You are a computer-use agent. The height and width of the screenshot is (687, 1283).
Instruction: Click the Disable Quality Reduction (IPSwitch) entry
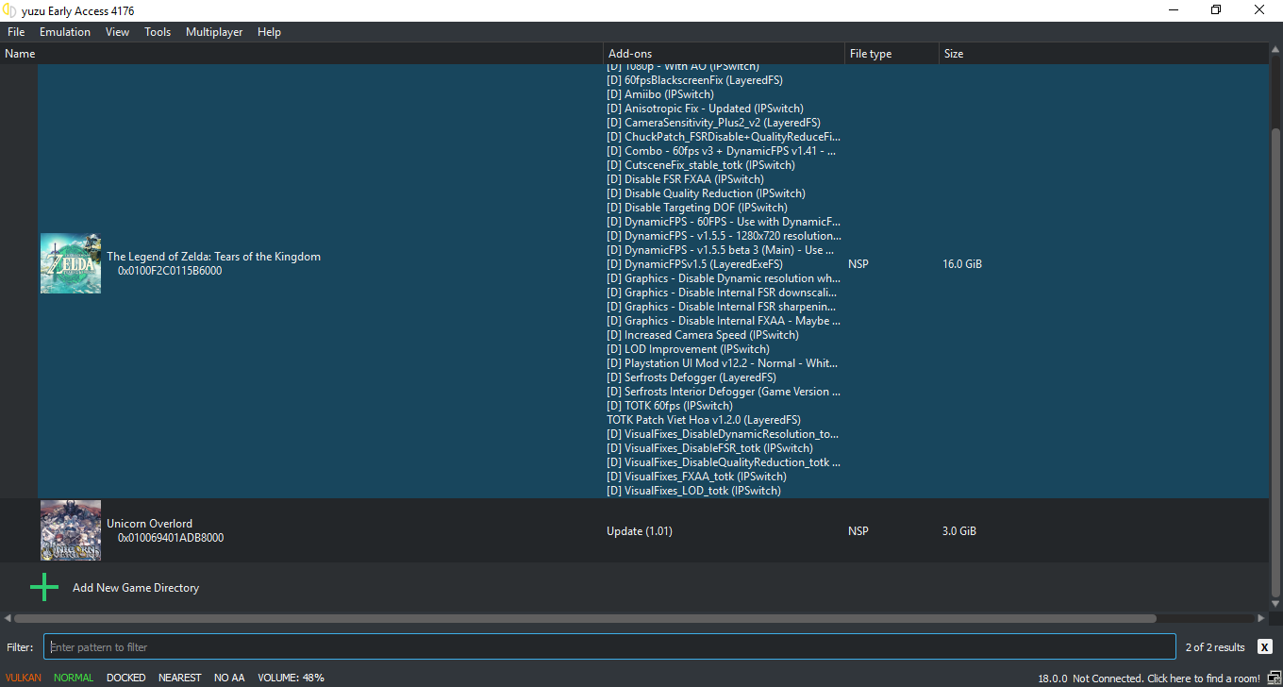[x=706, y=193]
